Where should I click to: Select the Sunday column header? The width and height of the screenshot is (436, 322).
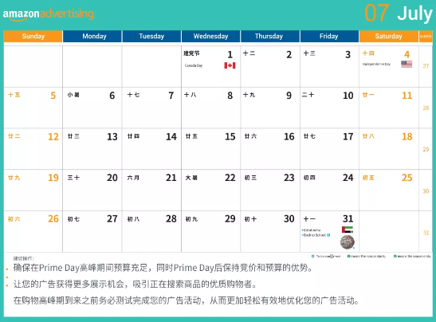[33, 36]
